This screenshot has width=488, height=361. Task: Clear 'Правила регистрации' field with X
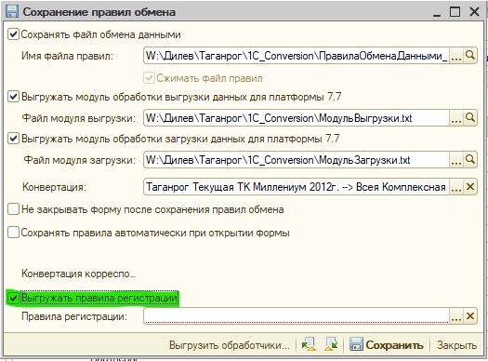[x=470, y=316]
